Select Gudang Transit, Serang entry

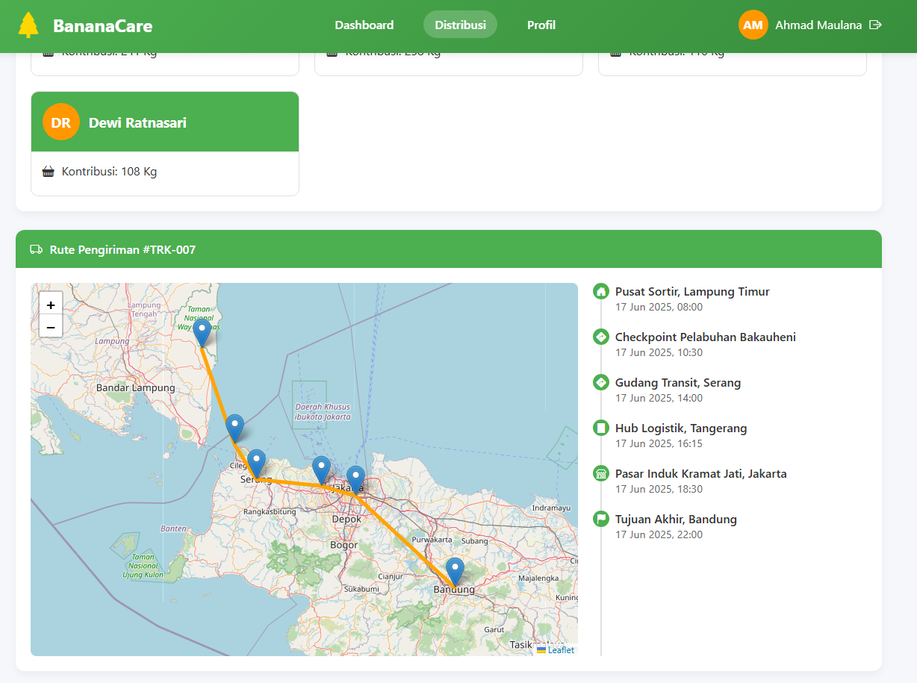[x=678, y=383]
